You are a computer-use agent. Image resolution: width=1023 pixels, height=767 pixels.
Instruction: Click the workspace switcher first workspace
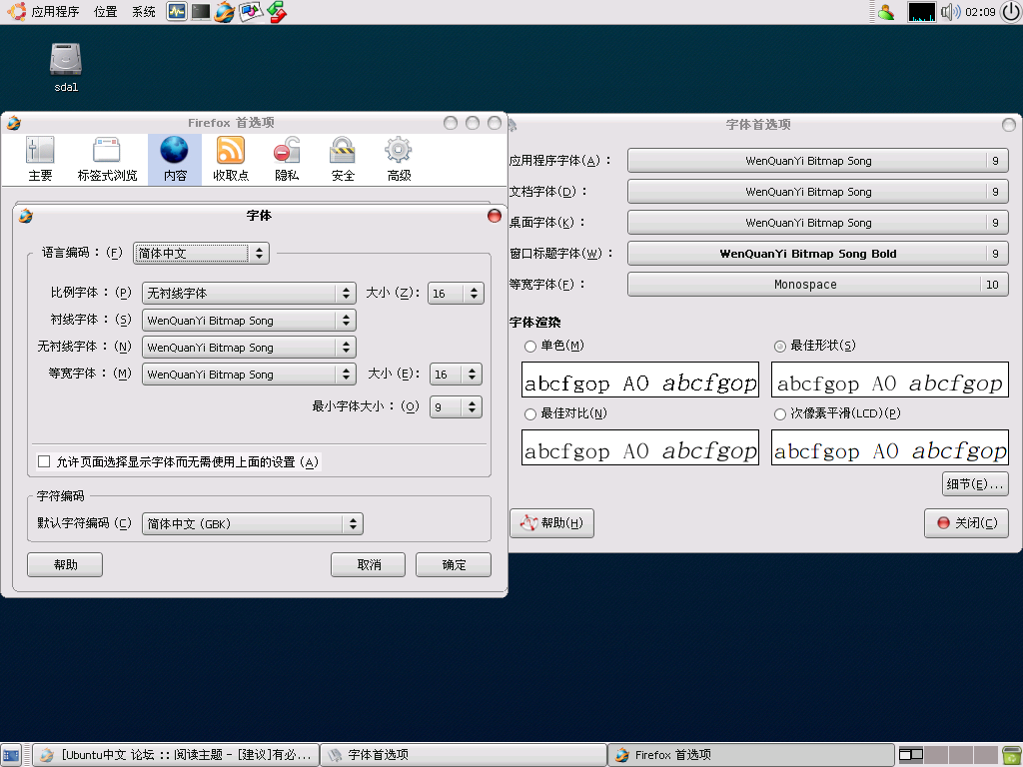coord(911,755)
